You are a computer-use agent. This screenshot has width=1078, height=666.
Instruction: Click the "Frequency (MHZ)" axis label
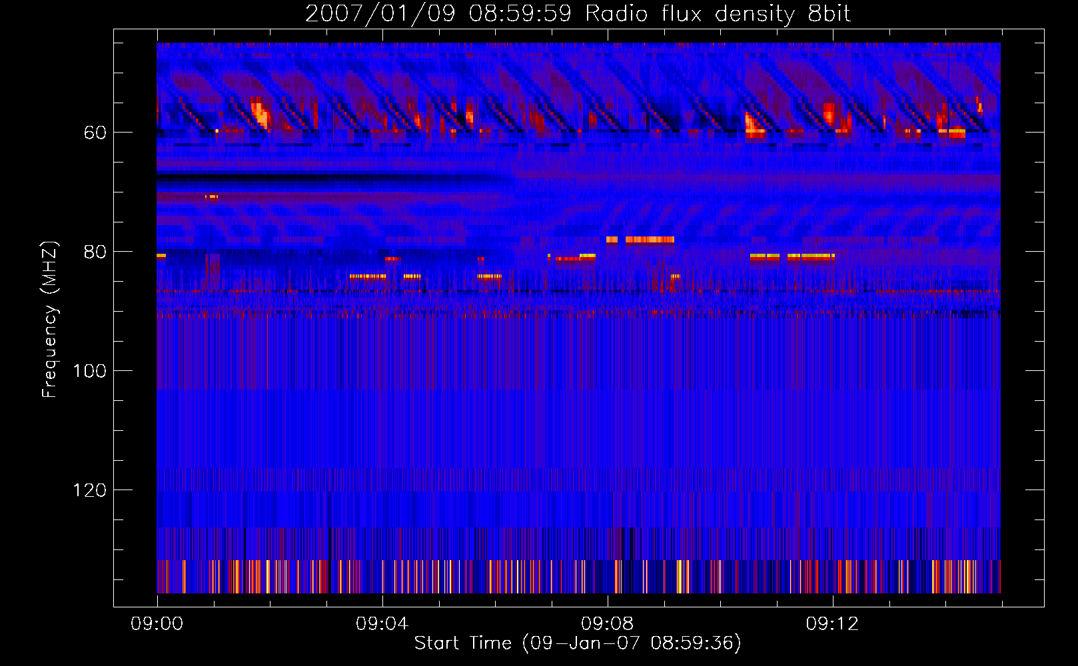pos(50,320)
